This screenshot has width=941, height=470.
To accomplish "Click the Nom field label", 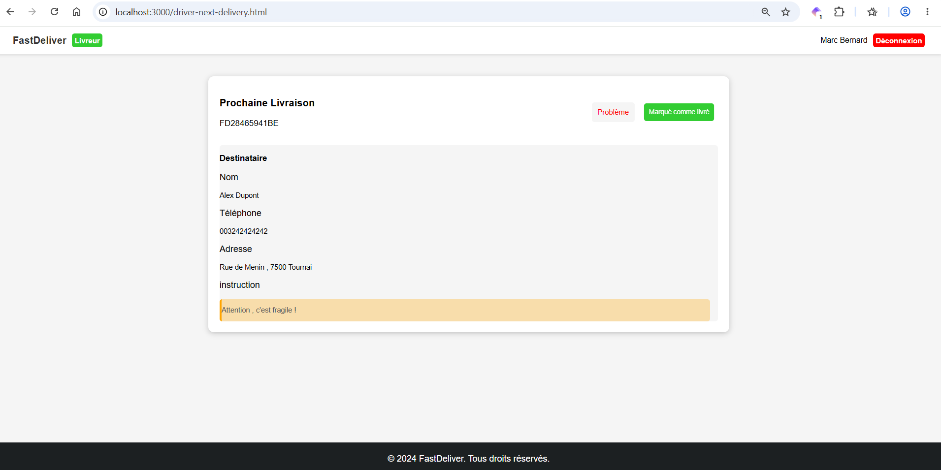I will 229,177.
